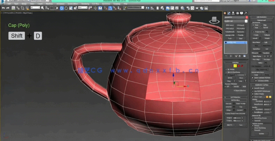
Task: Enable the Ignore Backfacing checkbox
Action: tap(226, 72)
